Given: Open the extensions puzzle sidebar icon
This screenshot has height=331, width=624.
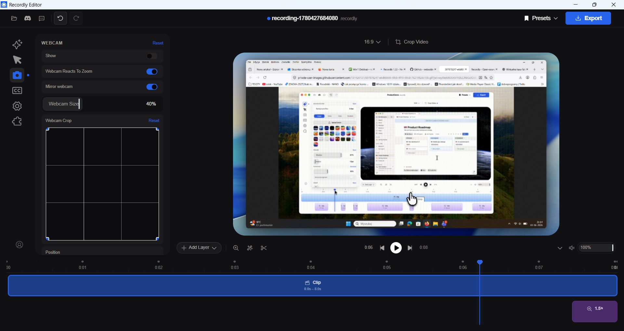Looking at the screenshot, I should [17, 122].
